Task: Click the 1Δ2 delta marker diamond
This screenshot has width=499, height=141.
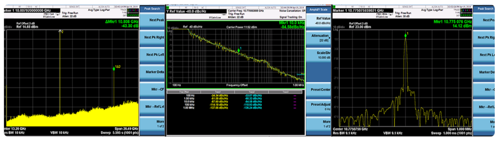Action: point(114,68)
